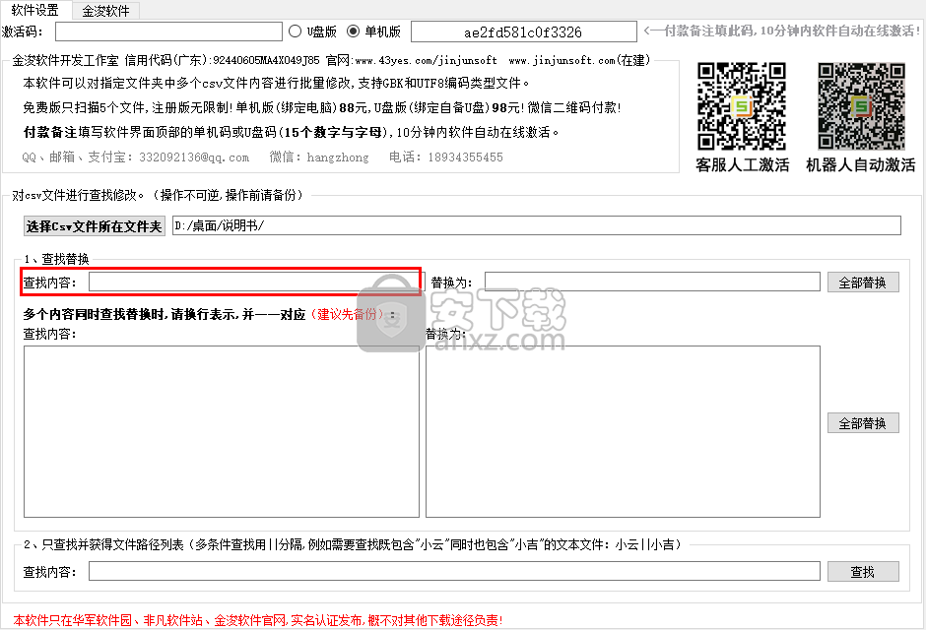Click the credit code text 92440605MA4X049J85

pos(266,60)
